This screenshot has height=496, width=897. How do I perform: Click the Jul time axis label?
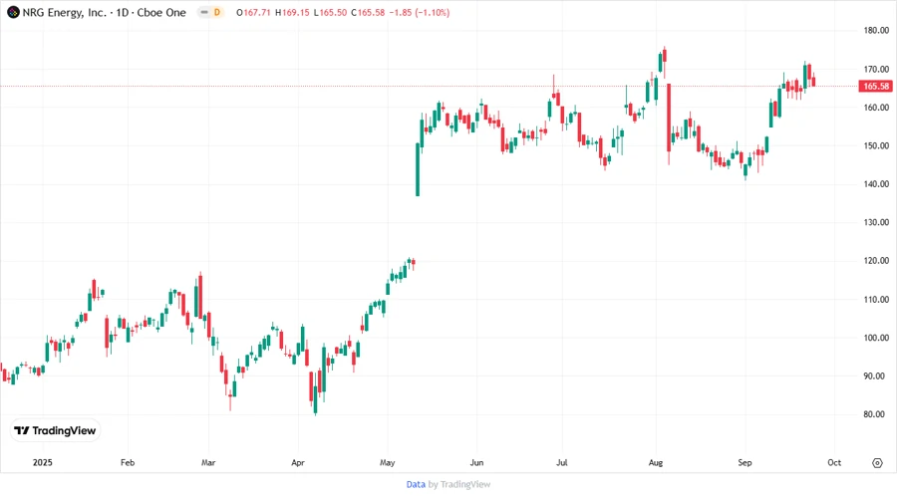[x=562, y=462]
